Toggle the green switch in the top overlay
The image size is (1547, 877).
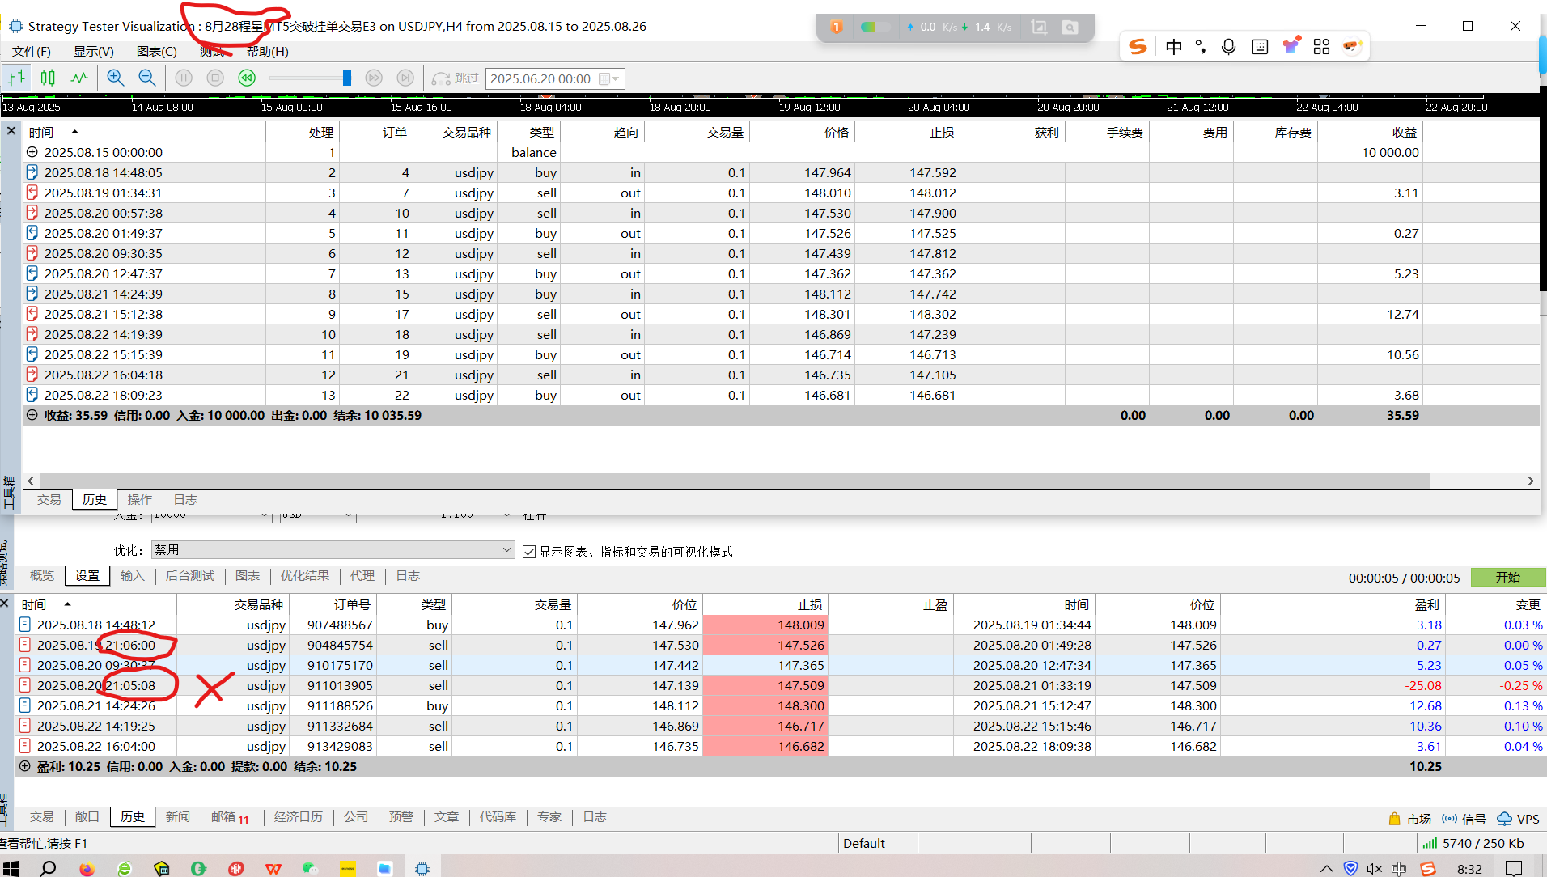pos(874,28)
